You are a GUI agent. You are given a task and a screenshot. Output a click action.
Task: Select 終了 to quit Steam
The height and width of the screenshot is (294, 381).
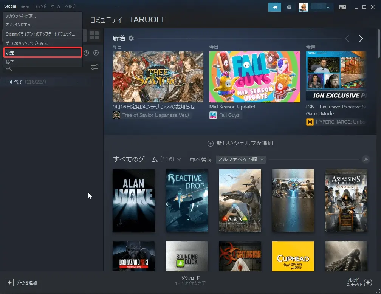coord(42,62)
